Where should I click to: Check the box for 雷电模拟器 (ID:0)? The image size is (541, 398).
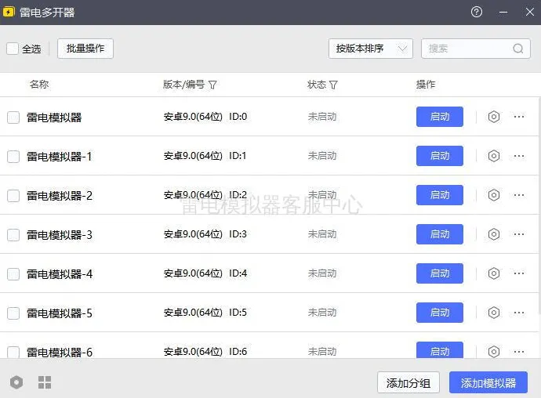[x=13, y=118]
